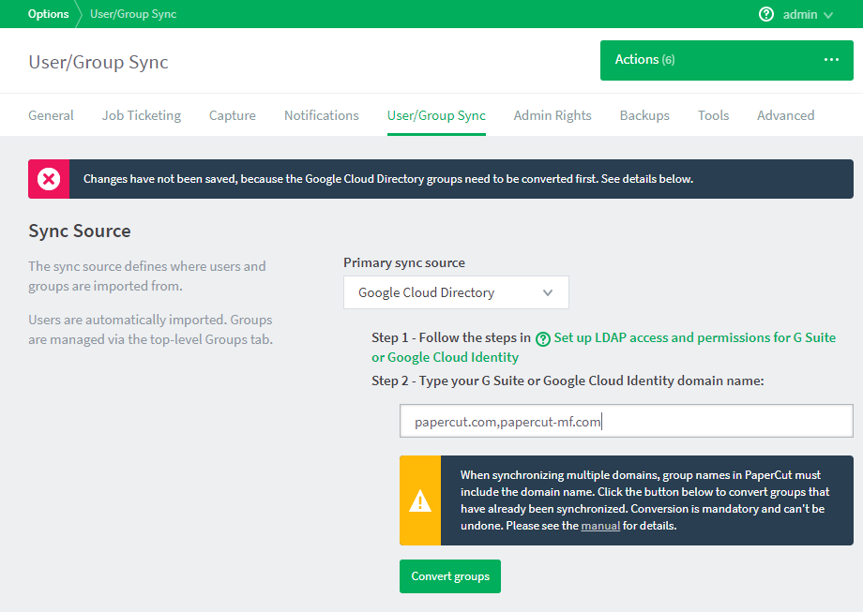Open the Tools tab
Viewport: 863px width, 612px height.
(713, 115)
